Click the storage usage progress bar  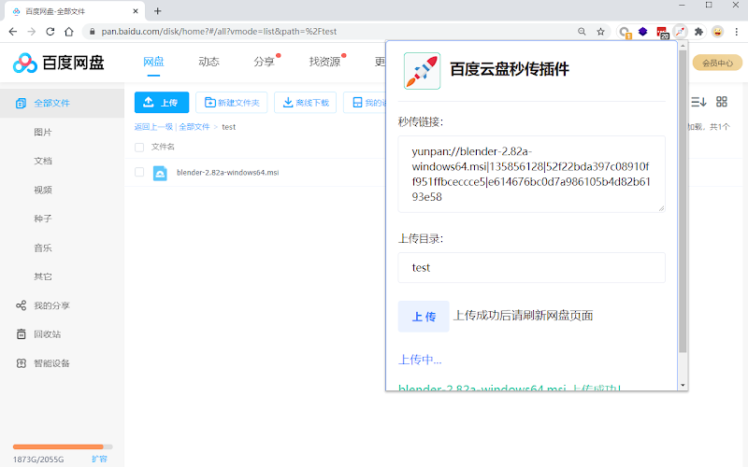[x=63, y=447]
